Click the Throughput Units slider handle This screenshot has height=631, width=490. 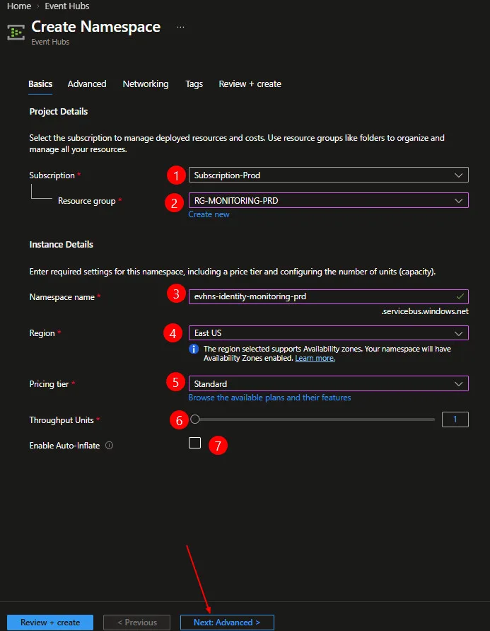[195, 419]
